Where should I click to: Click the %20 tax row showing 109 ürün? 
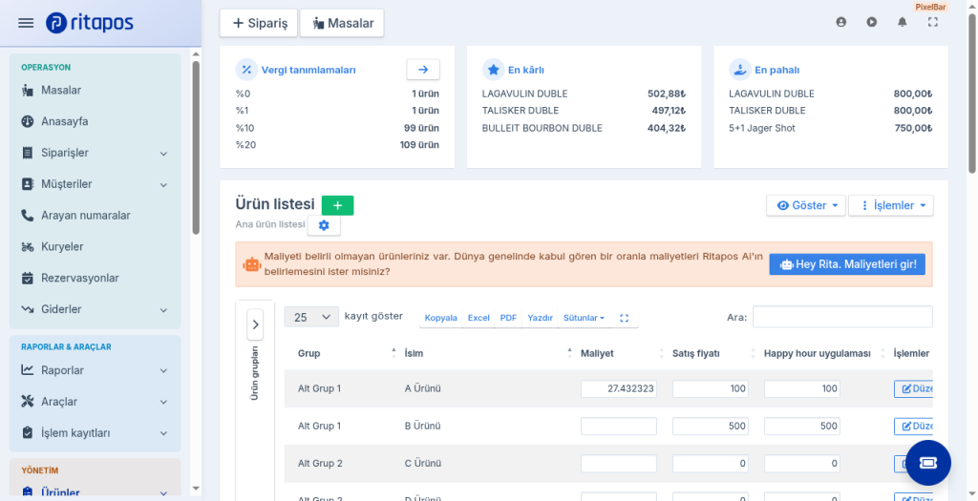[x=337, y=145]
